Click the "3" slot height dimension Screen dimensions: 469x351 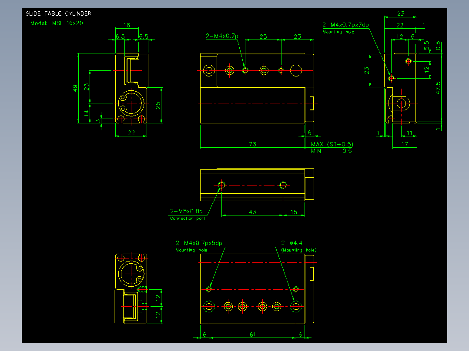(98, 121)
